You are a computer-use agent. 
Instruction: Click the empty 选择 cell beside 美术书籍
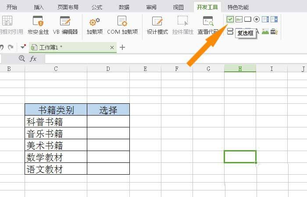pyautogui.click(x=108, y=145)
